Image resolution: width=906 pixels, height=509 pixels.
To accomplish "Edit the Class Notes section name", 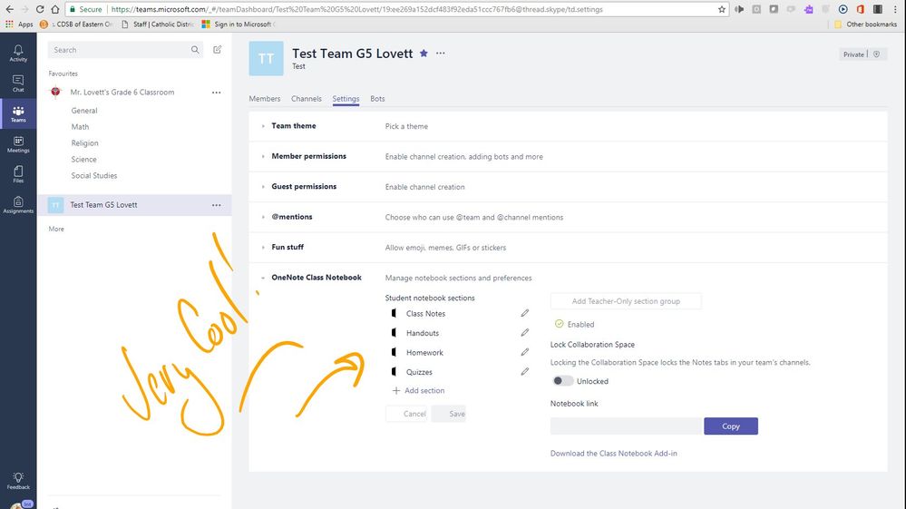I will [525, 313].
